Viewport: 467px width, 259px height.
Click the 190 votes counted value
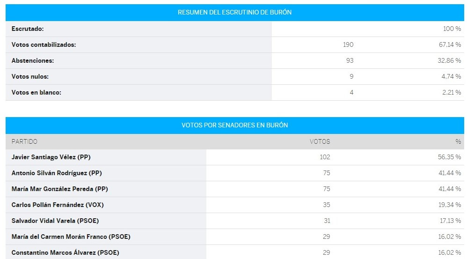pyautogui.click(x=348, y=44)
